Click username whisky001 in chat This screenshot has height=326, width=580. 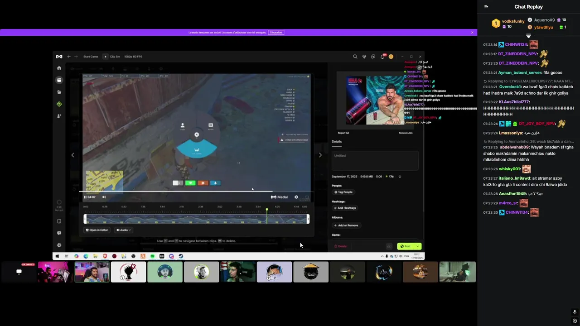tap(509, 169)
